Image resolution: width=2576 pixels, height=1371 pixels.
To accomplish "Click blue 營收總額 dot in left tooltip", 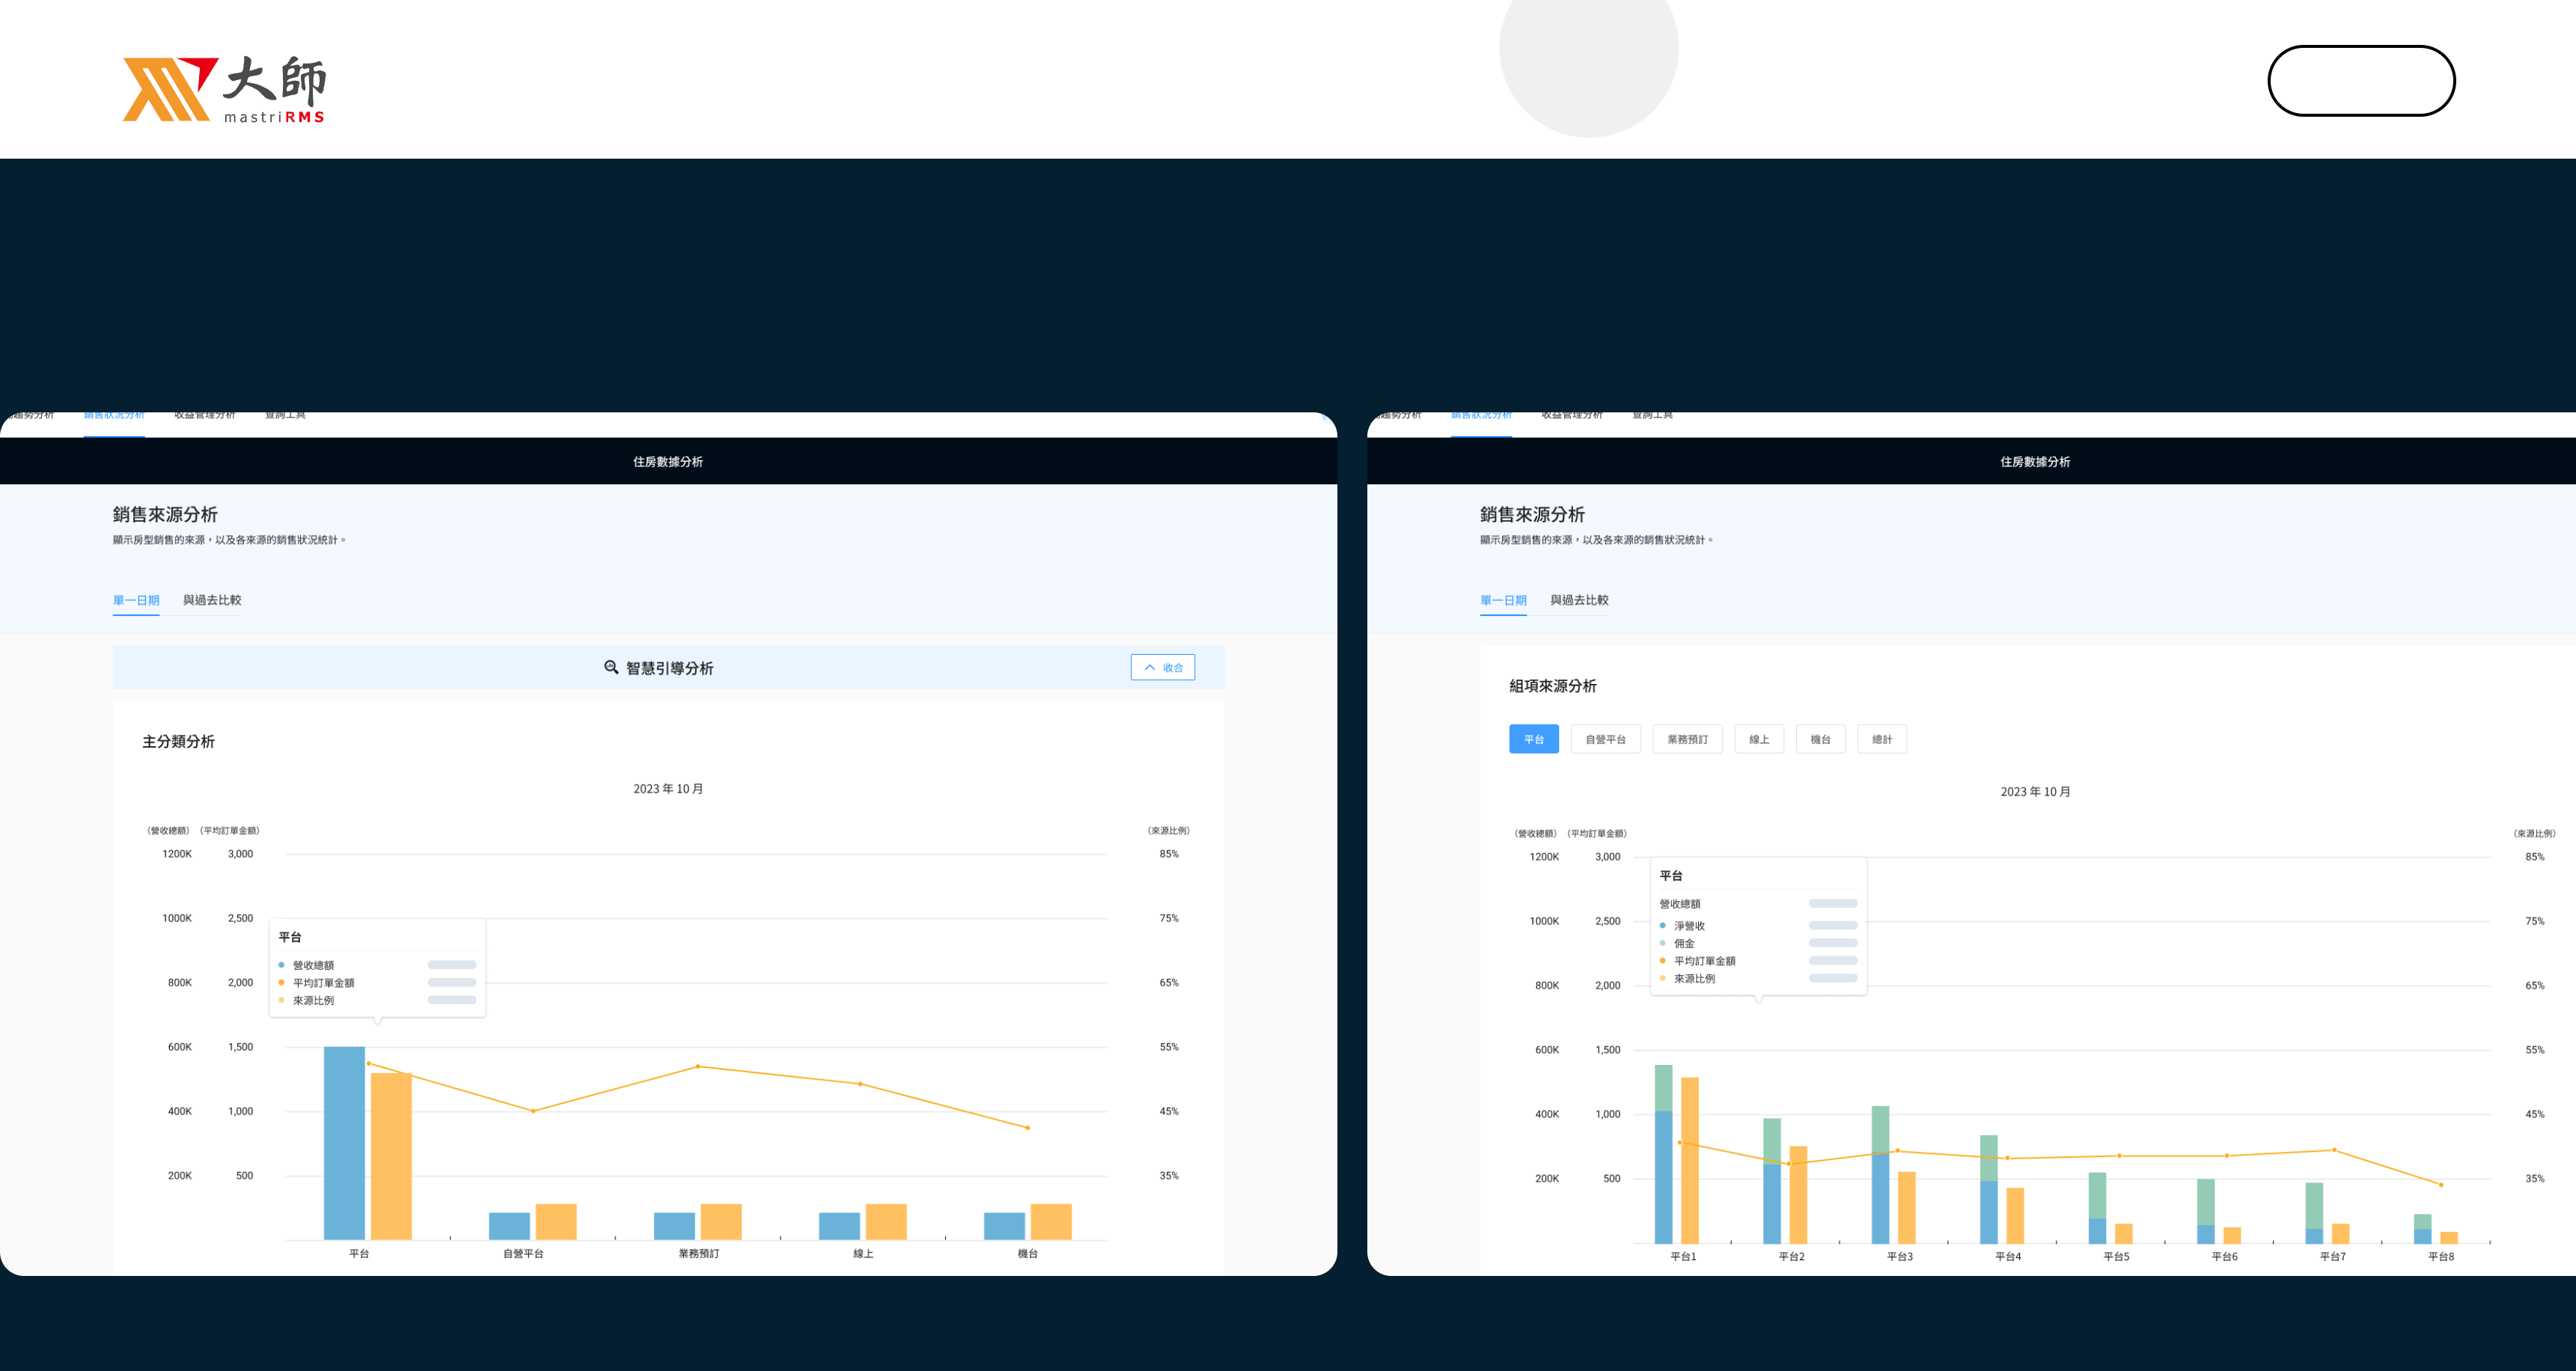I will (x=281, y=965).
